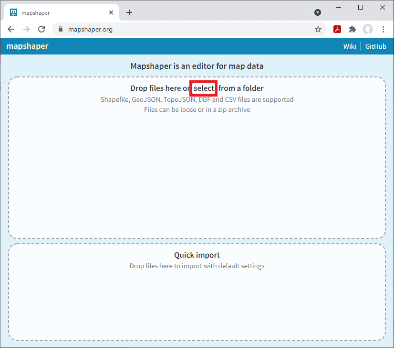The width and height of the screenshot is (394, 348).
Task: Click 'Drop files here to import with default settings'
Action: point(197,266)
